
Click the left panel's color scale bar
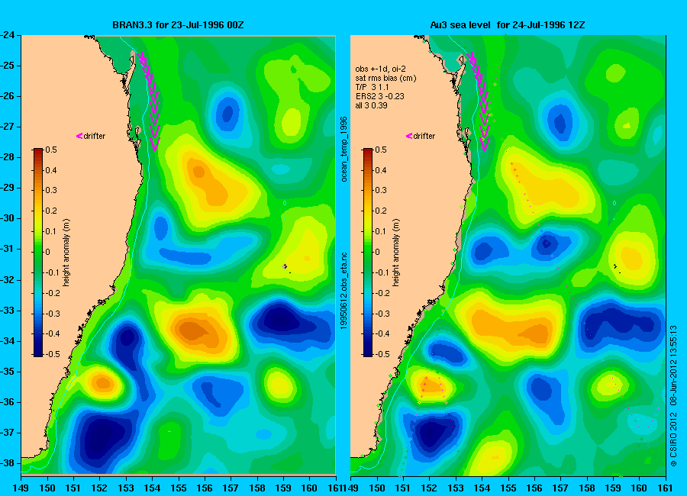[x=38, y=253]
